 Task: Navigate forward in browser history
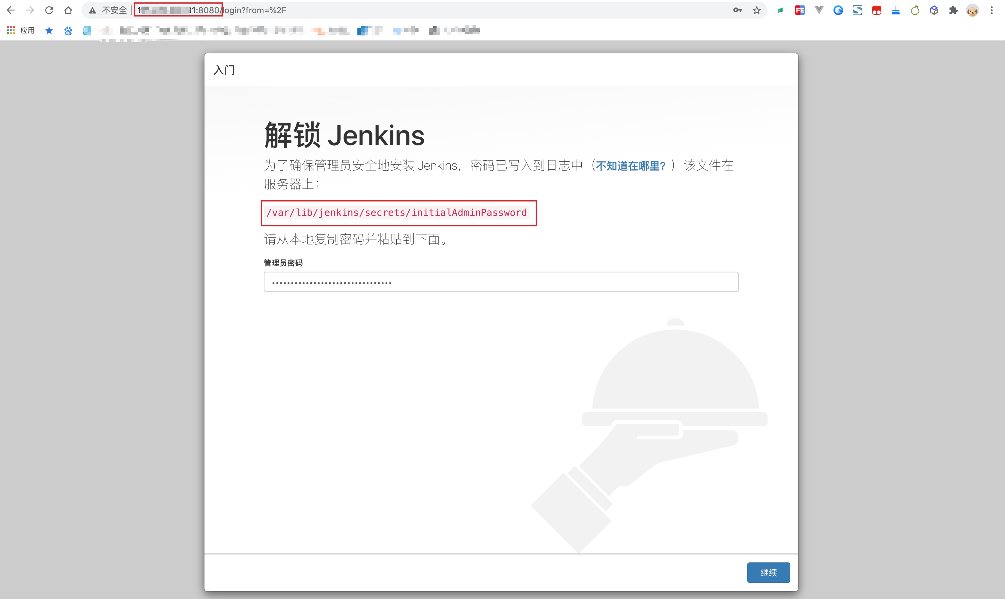click(x=30, y=10)
